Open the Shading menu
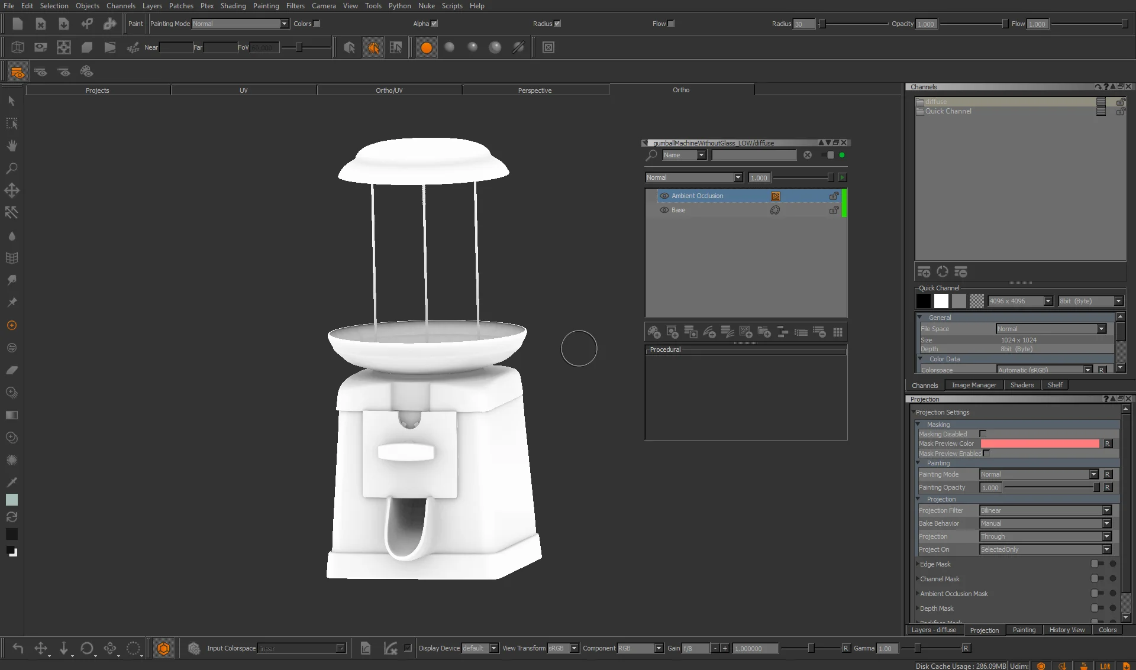The height and width of the screenshot is (670, 1136). pos(233,6)
